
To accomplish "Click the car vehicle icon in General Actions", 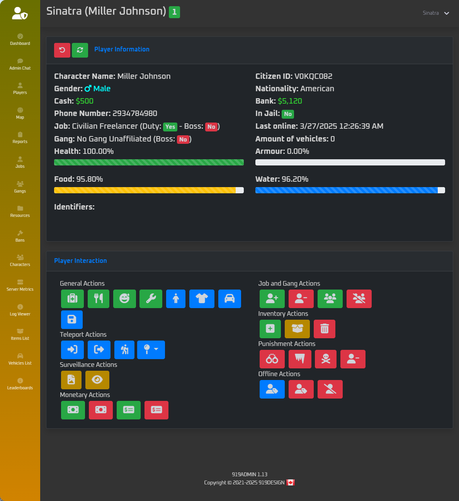I will [x=229, y=299].
